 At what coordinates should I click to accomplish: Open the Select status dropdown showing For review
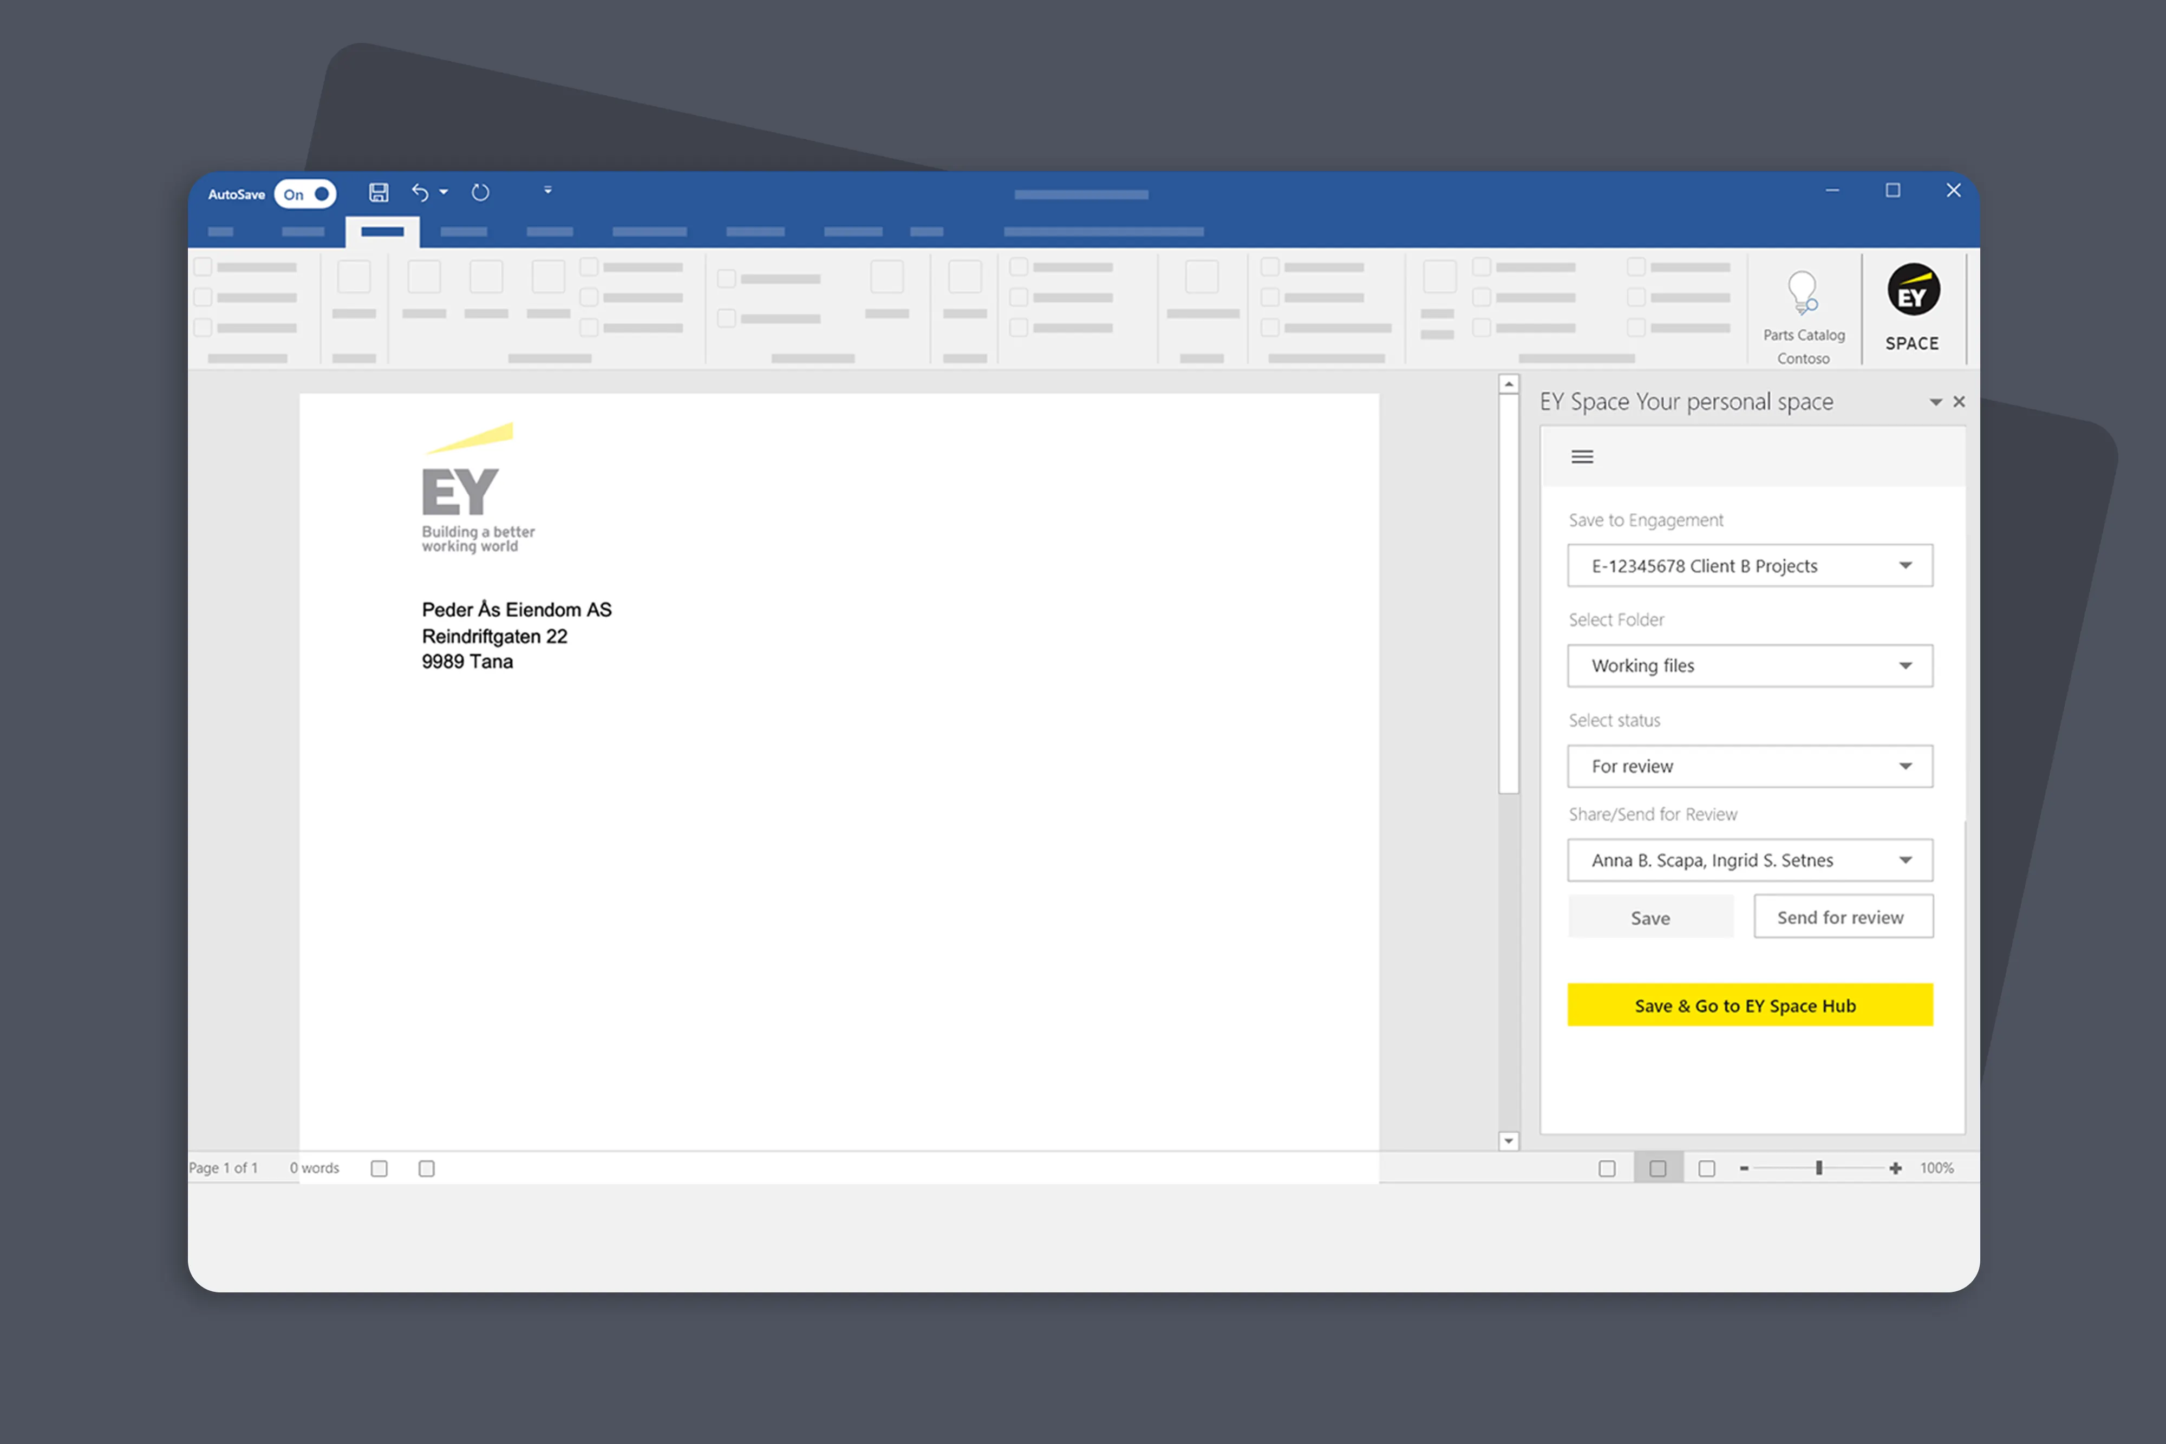tap(1904, 766)
